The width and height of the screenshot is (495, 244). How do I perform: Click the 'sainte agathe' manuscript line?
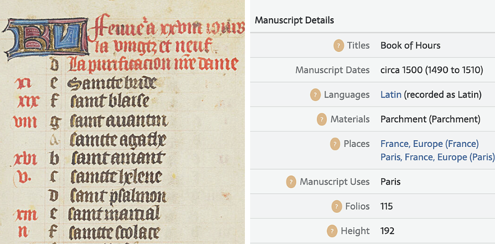(117, 140)
